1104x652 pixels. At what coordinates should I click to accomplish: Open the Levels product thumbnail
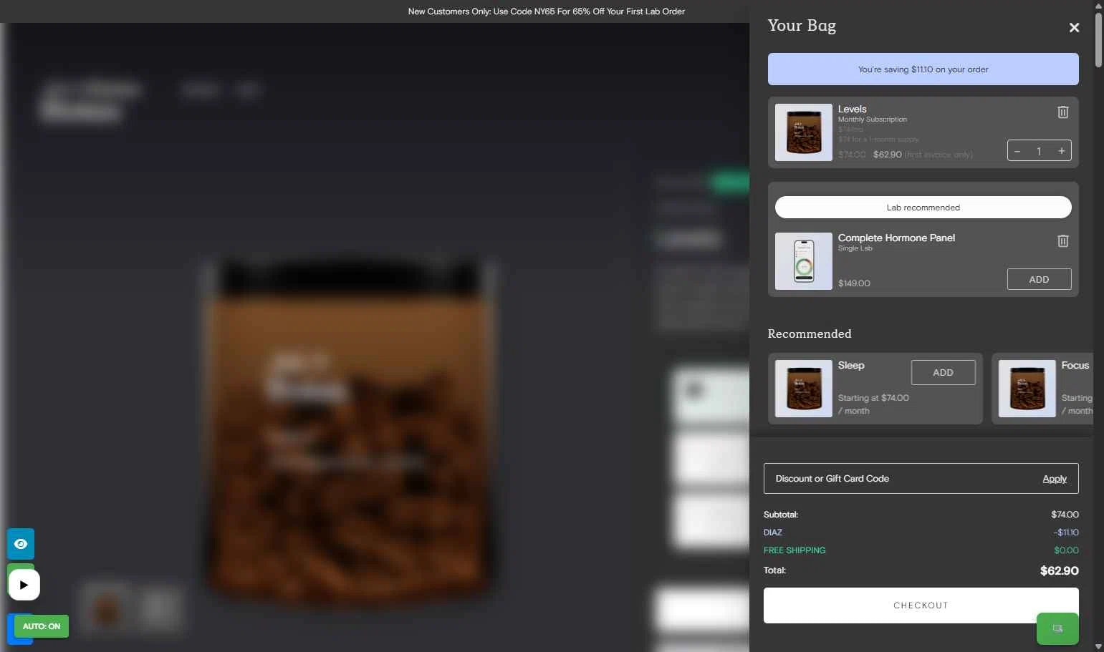pyautogui.click(x=804, y=132)
